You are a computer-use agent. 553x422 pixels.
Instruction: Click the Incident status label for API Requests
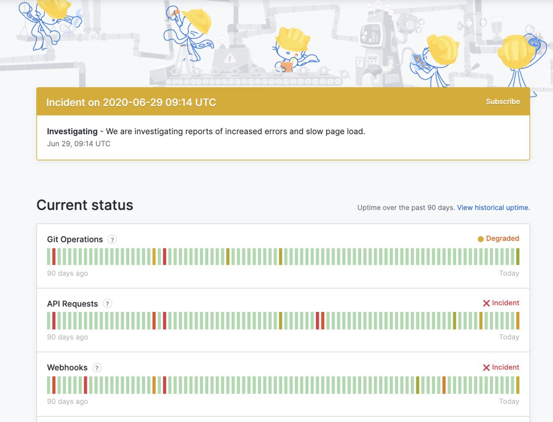pyautogui.click(x=505, y=303)
